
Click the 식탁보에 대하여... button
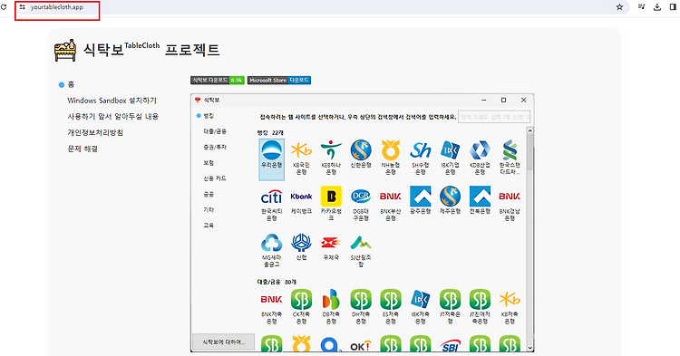point(224,342)
